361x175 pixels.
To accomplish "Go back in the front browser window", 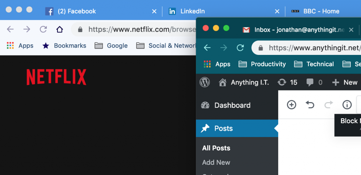I will click(x=207, y=48).
